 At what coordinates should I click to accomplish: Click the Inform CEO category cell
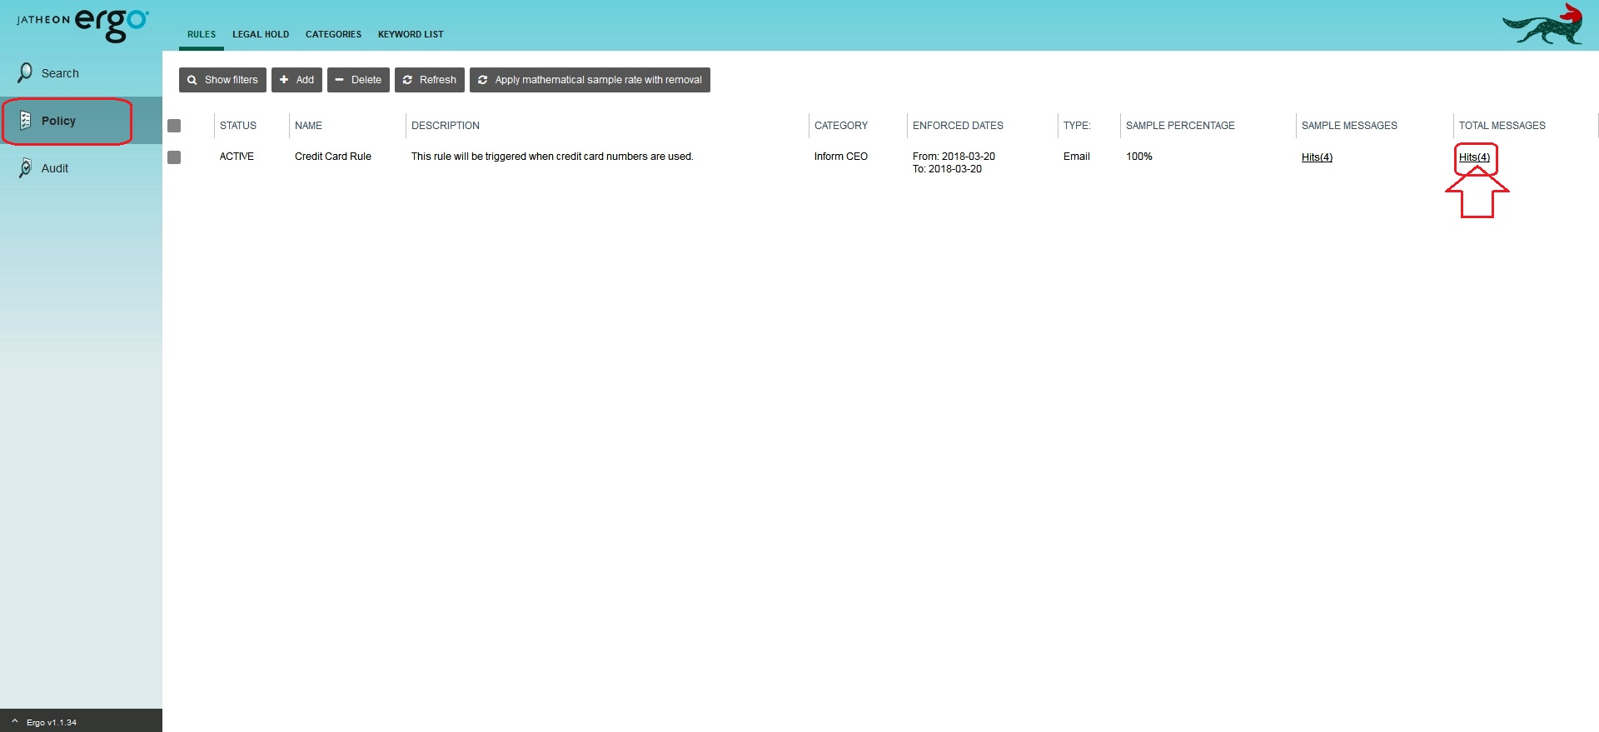coord(841,157)
